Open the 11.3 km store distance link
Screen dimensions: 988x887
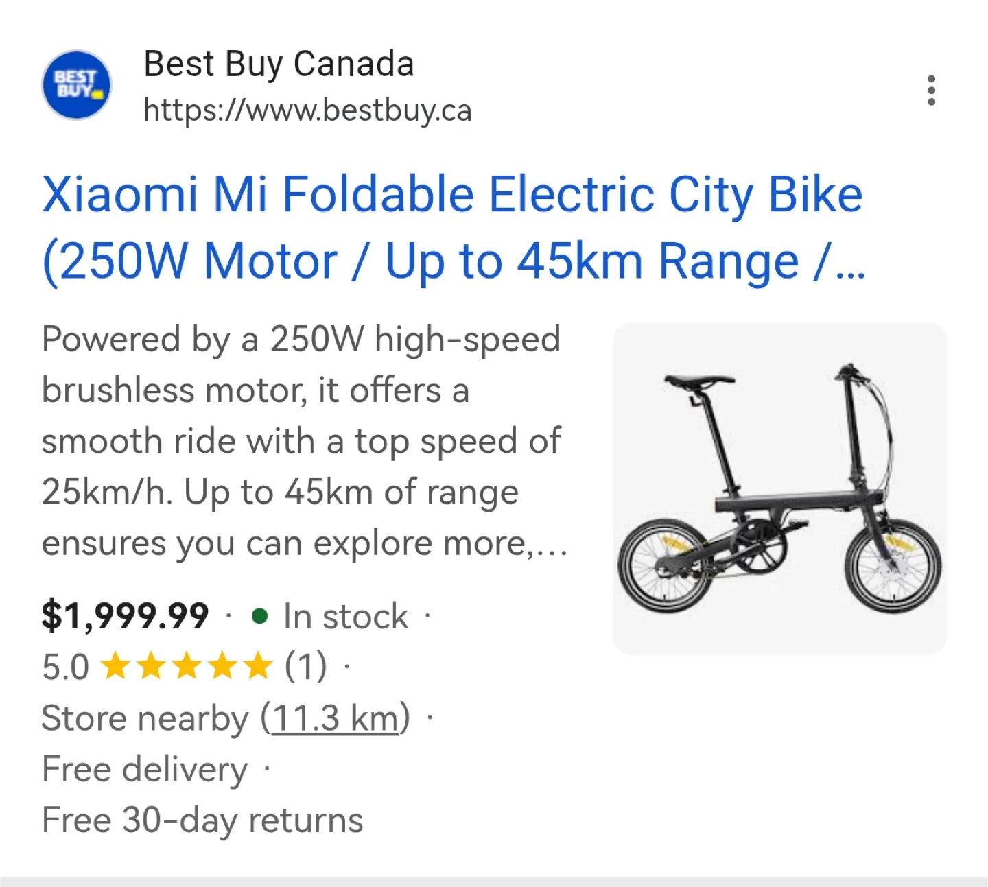coord(335,718)
